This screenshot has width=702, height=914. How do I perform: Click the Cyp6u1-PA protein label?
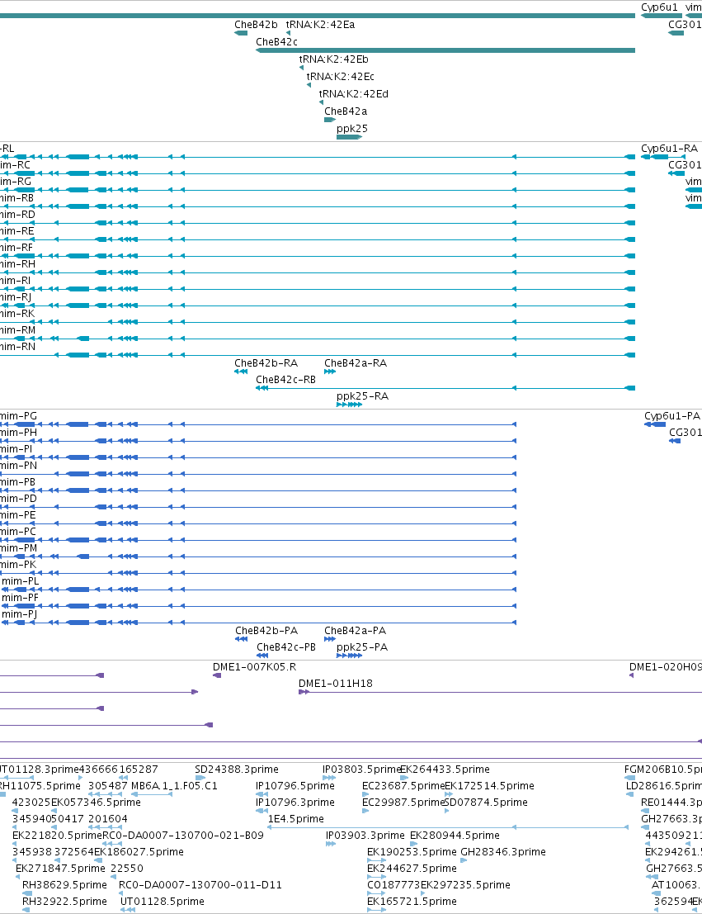coord(671,416)
